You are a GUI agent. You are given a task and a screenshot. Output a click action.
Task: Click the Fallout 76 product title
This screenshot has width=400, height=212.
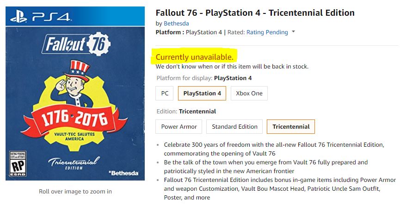click(255, 12)
